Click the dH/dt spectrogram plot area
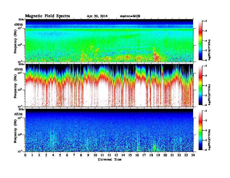This screenshot has width=230, height=178. 109,40
